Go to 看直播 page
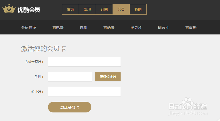This screenshot has height=121, width=220. click(x=191, y=28)
